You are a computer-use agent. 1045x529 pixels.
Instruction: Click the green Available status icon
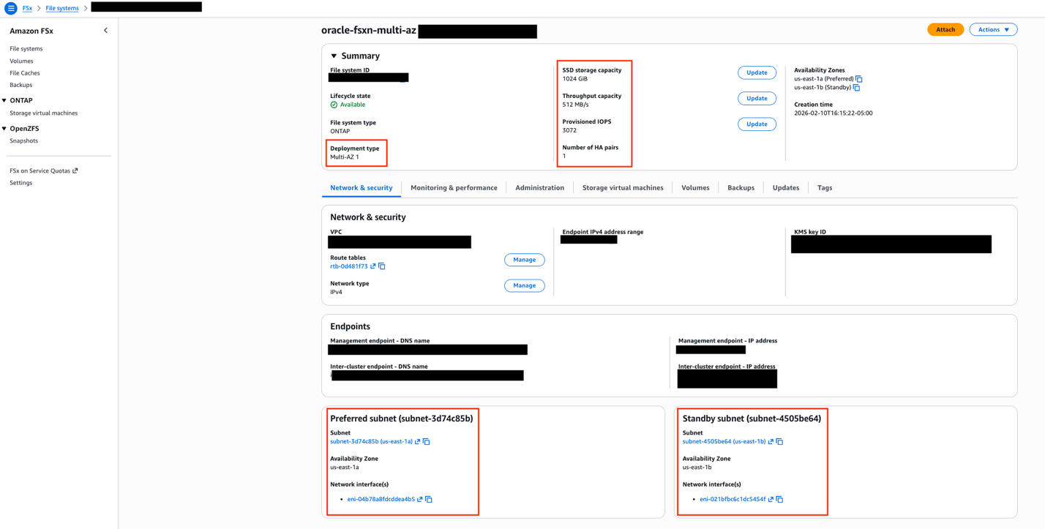click(334, 105)
